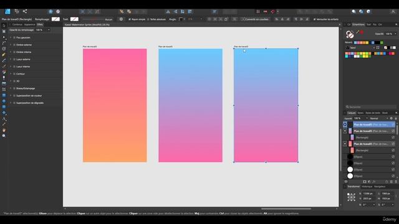Screen dimensions: 399x224
Task: Switch to the Effets tab
Action: [x=40, y=25]
